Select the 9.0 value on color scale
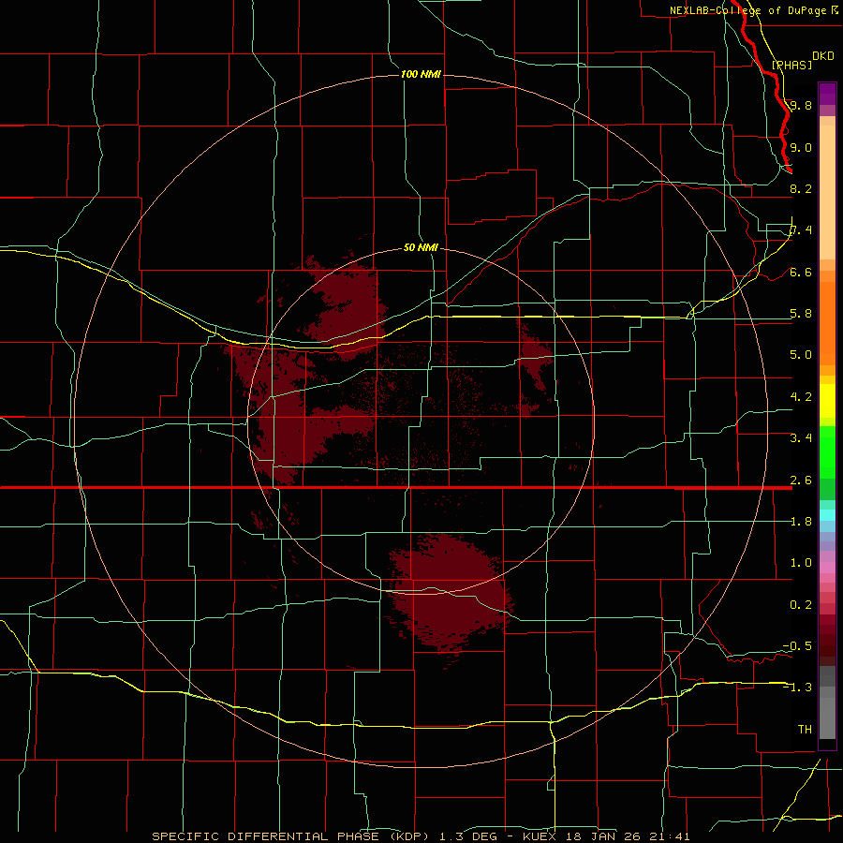This screenshot has width=843, height=843. coord(801,147)
